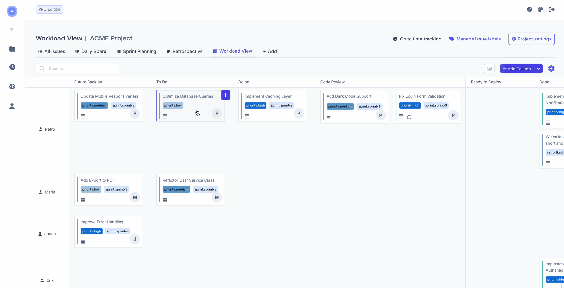Click sprint:sprint-3 label on Add Export to PDF

click(x=117, y=189)
